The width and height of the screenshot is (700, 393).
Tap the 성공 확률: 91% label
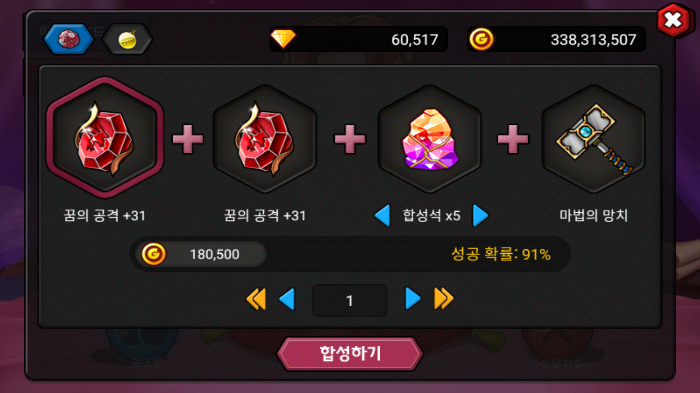click(x=501, y=254)
